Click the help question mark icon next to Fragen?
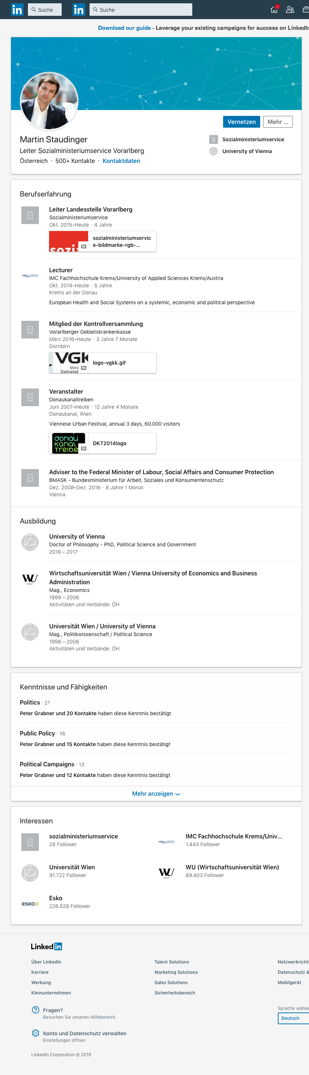 pos(35,1010)
